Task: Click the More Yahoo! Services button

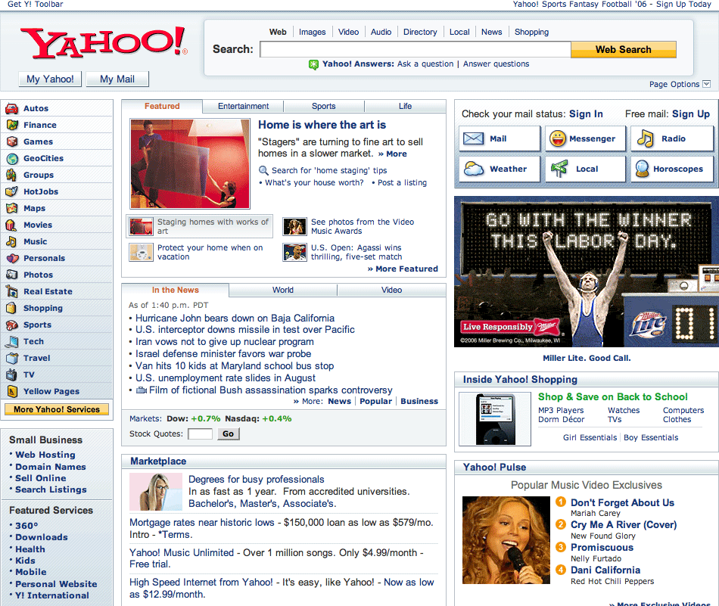Action: [57, 409]
